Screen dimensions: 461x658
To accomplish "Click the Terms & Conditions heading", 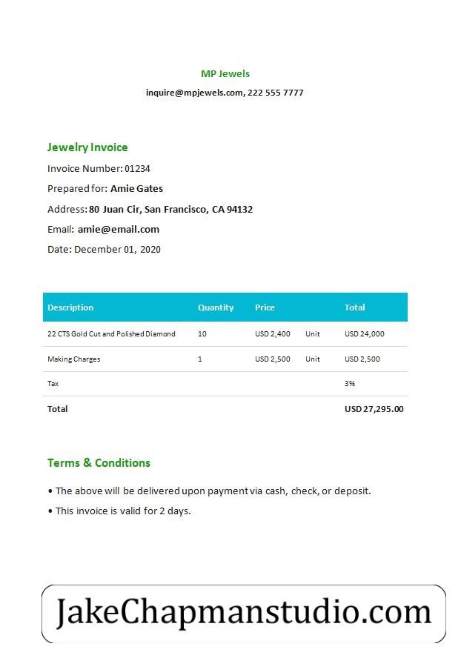I will pos(99,463).
